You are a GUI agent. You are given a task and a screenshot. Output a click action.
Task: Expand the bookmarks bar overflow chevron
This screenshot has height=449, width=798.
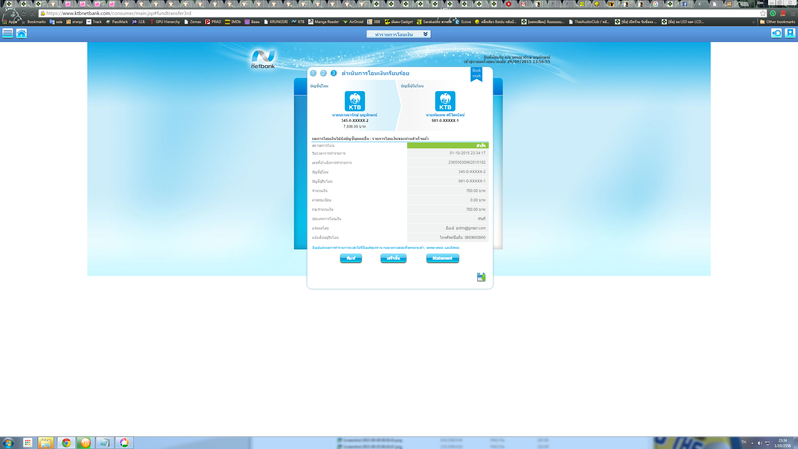pyautogui.click(x=753, y=22)
